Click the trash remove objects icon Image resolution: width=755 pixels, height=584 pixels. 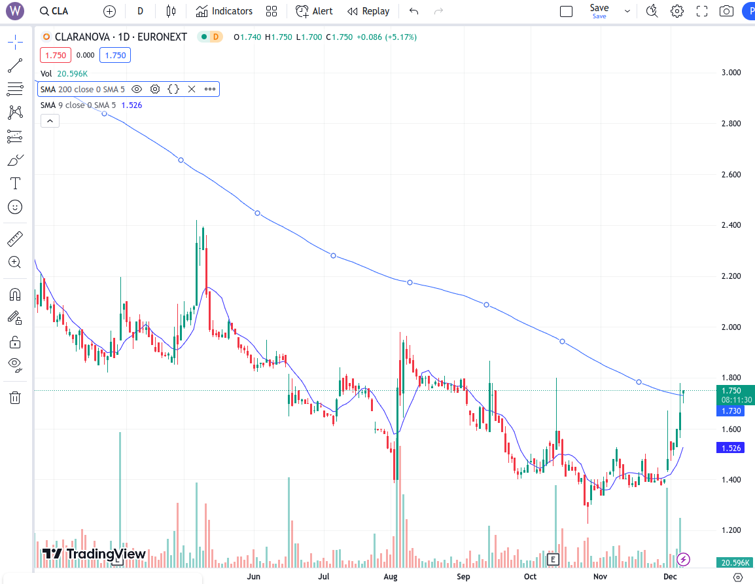point(15,397)
